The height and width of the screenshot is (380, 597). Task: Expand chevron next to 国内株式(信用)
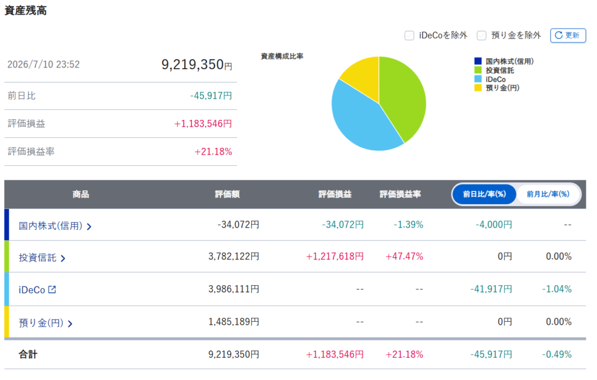[x=89, y=226]
